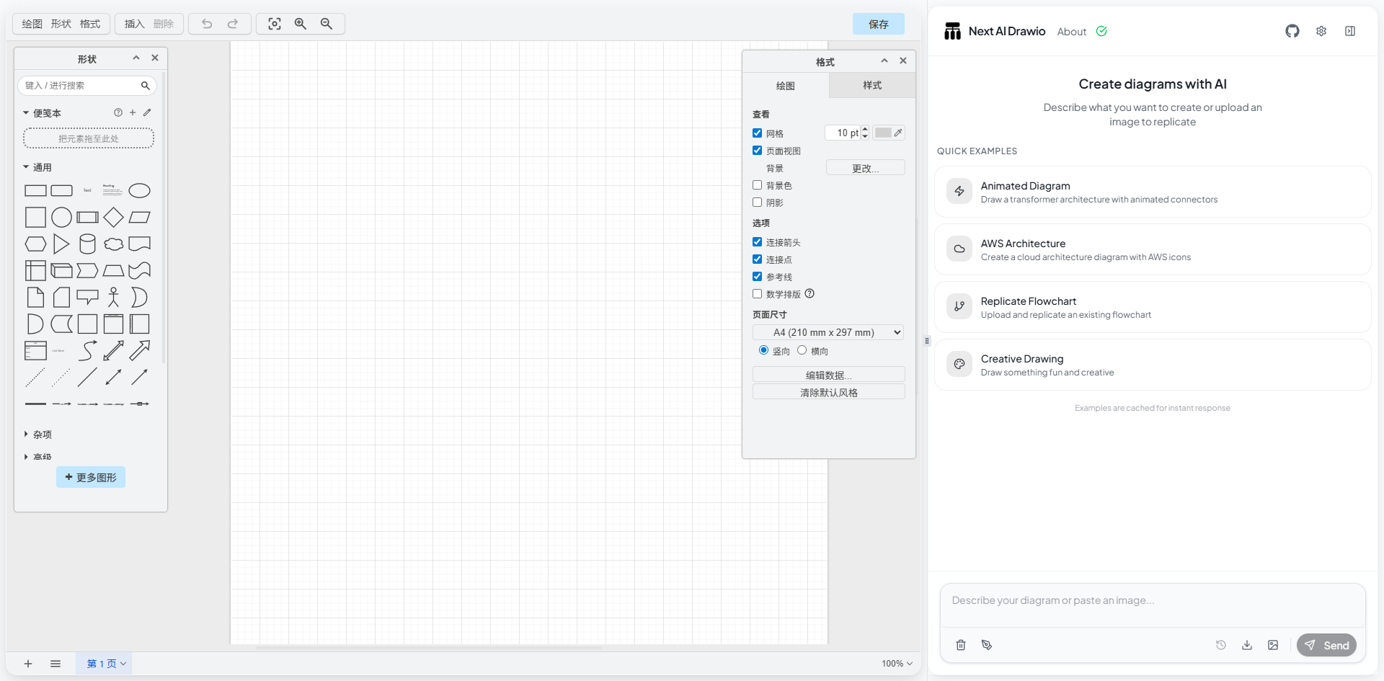Click the upload image icon next to Send

pyautogui.click(x=1273, y=645)
